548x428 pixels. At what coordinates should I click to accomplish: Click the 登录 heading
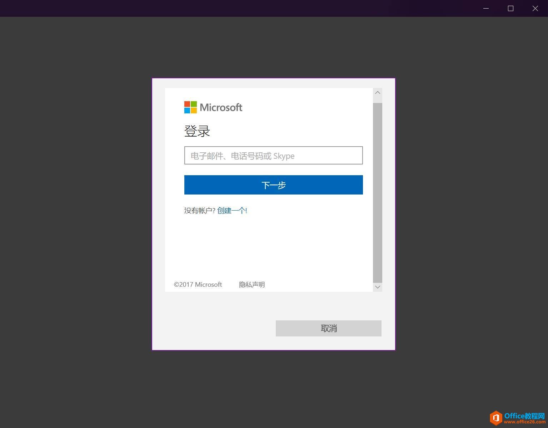coord(197,131)
